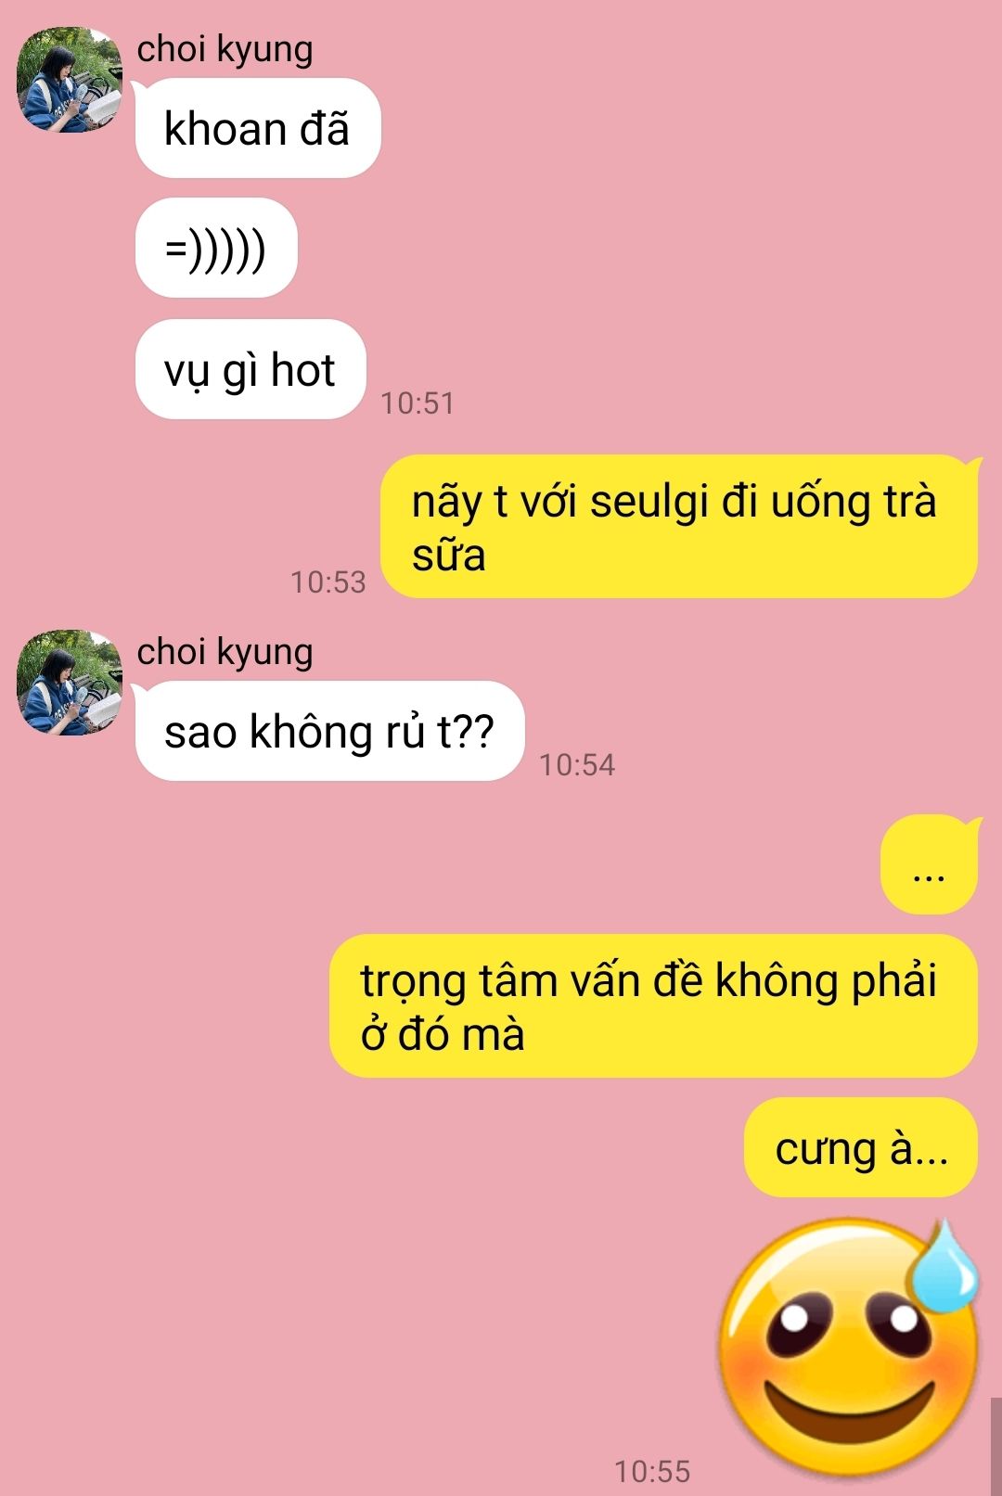Screen dimensions: 1002x1496
Task: Click the gray scrollbar at the right edge
Action: click(x=996, y=1447)
